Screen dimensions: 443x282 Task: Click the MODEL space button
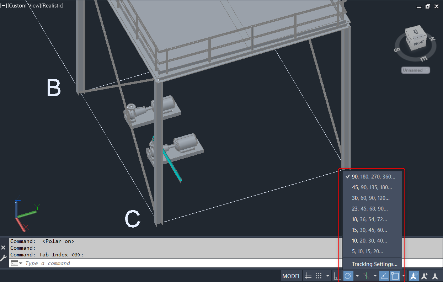click(291, 276)
